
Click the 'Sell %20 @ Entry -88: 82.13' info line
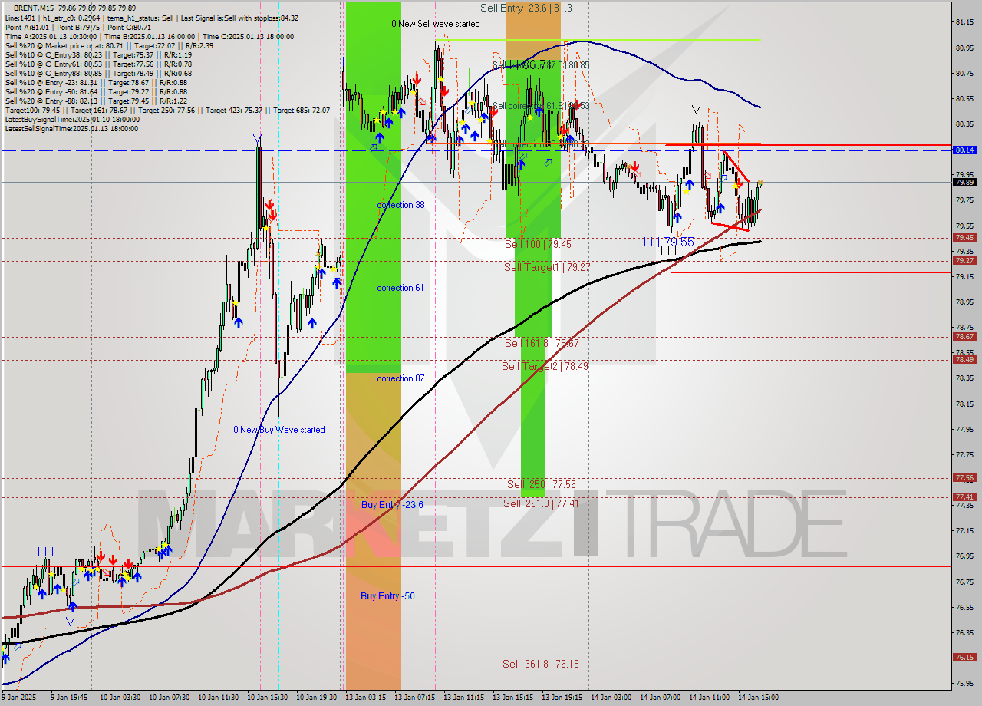(96, 101)
